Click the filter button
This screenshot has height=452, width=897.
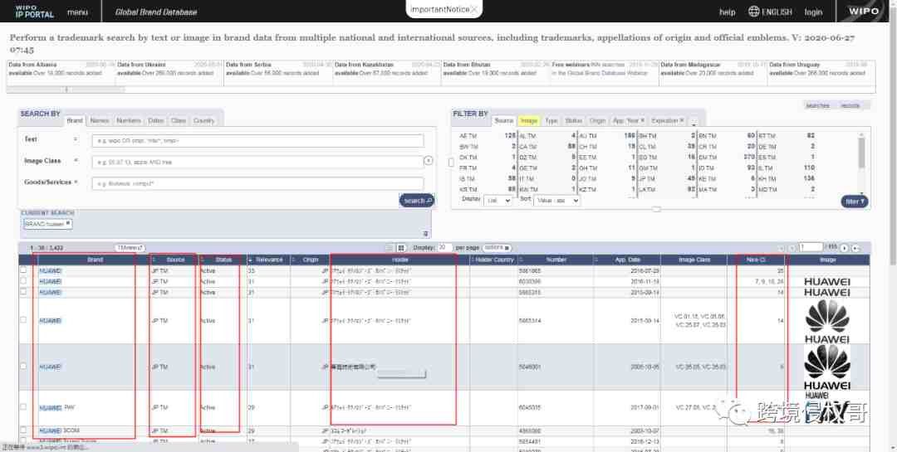855,202
